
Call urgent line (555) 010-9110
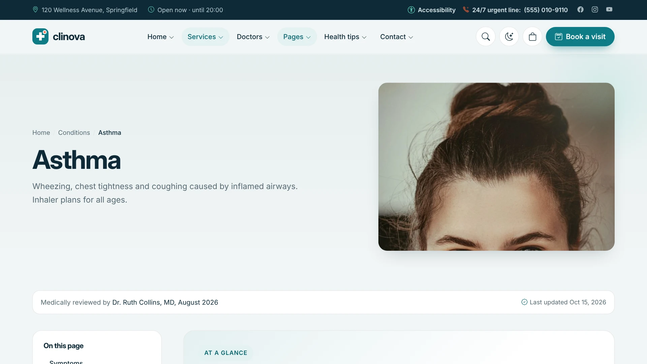tap(546, 10)
